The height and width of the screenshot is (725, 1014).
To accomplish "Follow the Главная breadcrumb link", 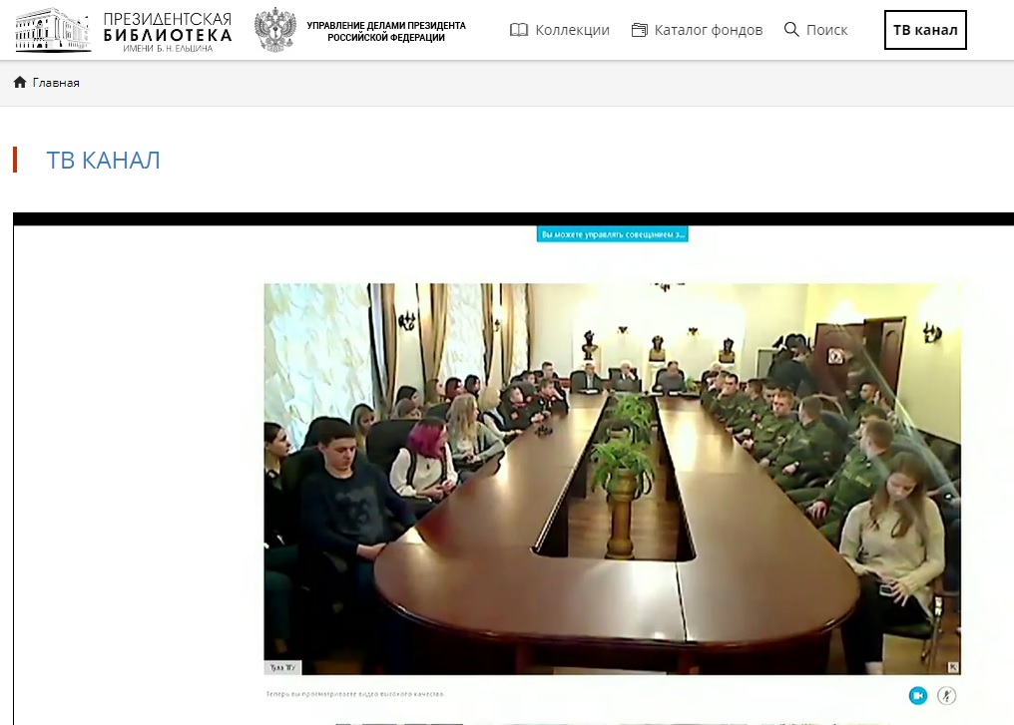I will [x=56, y=83].
